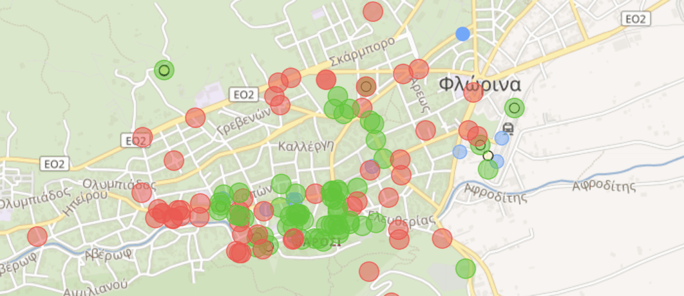Image resolution: width=684 pixels, height=296 pixels.
Task: Click the Ελευθερίας street label
Action: coord(401,218)
